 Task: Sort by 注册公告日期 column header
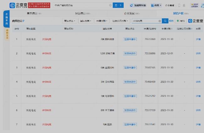tap(185, 29)
